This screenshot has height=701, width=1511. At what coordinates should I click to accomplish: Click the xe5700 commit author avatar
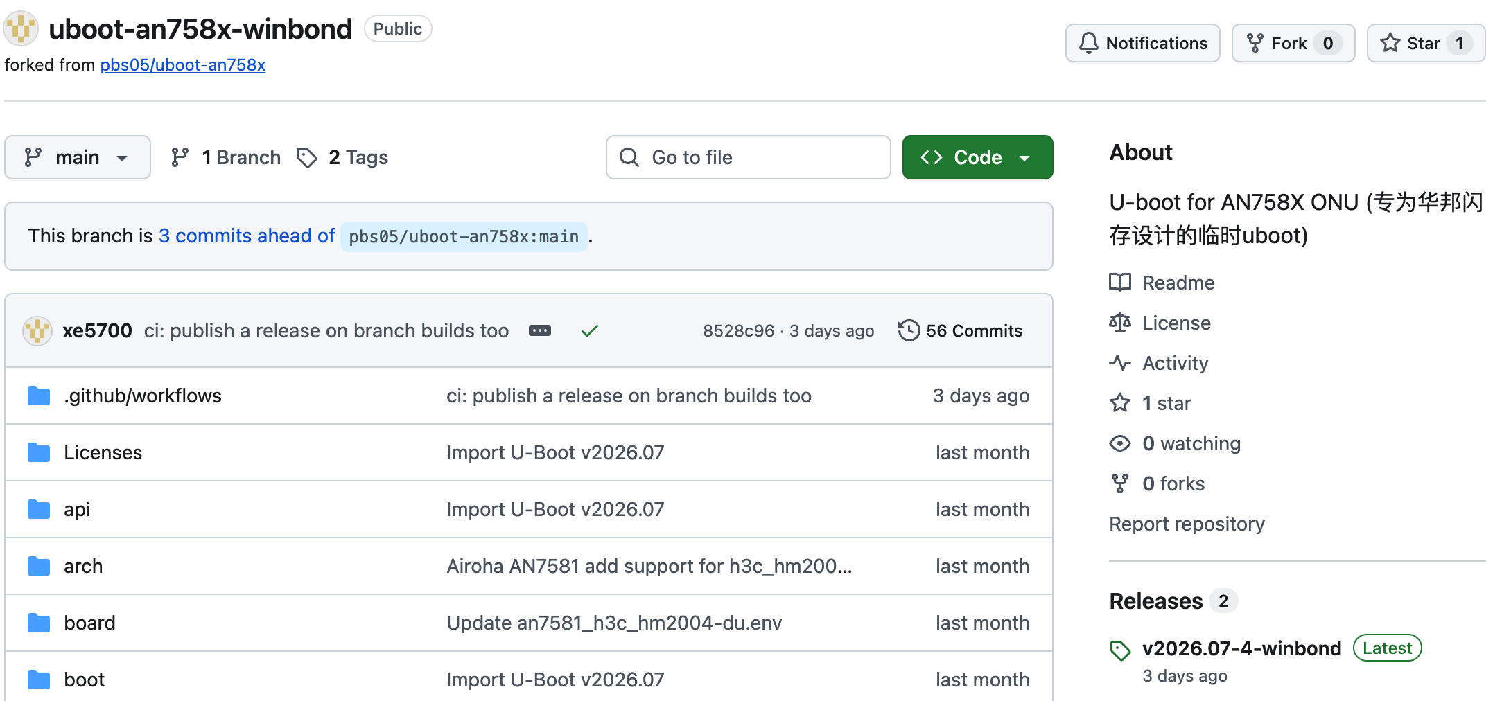click(37, 330)
